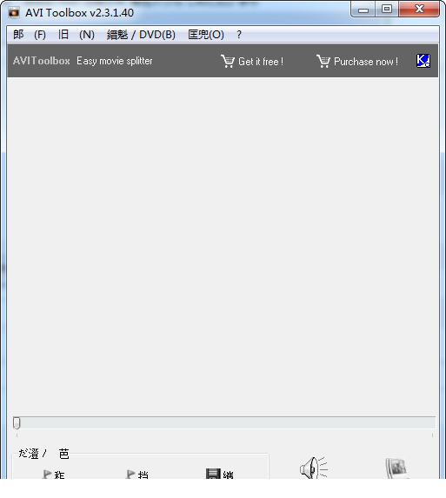Open the (O) options menu

click(206, 34)
